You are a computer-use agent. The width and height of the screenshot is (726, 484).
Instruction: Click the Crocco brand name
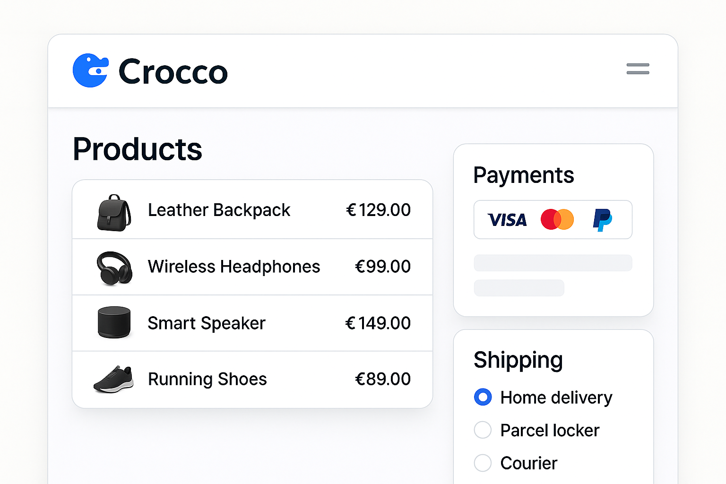click(x=173, y=72)
